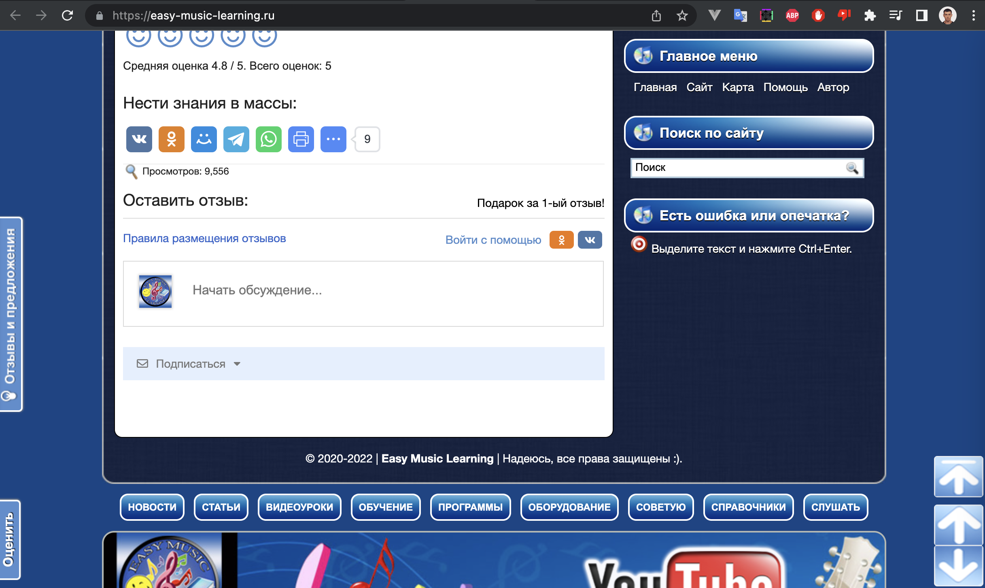Go to НОВОСТИ section
985x588 pixels.
[x=152, y=507]
